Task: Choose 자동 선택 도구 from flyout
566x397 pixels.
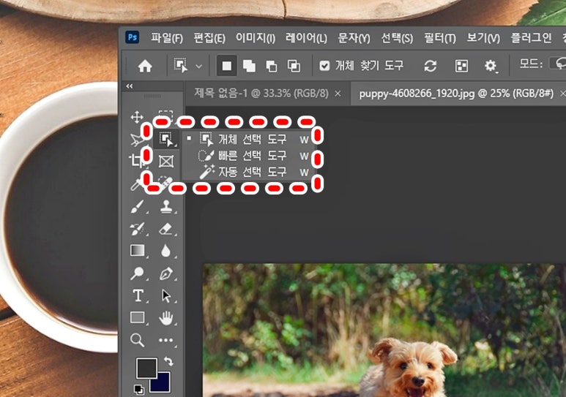Action: [248, 172]
